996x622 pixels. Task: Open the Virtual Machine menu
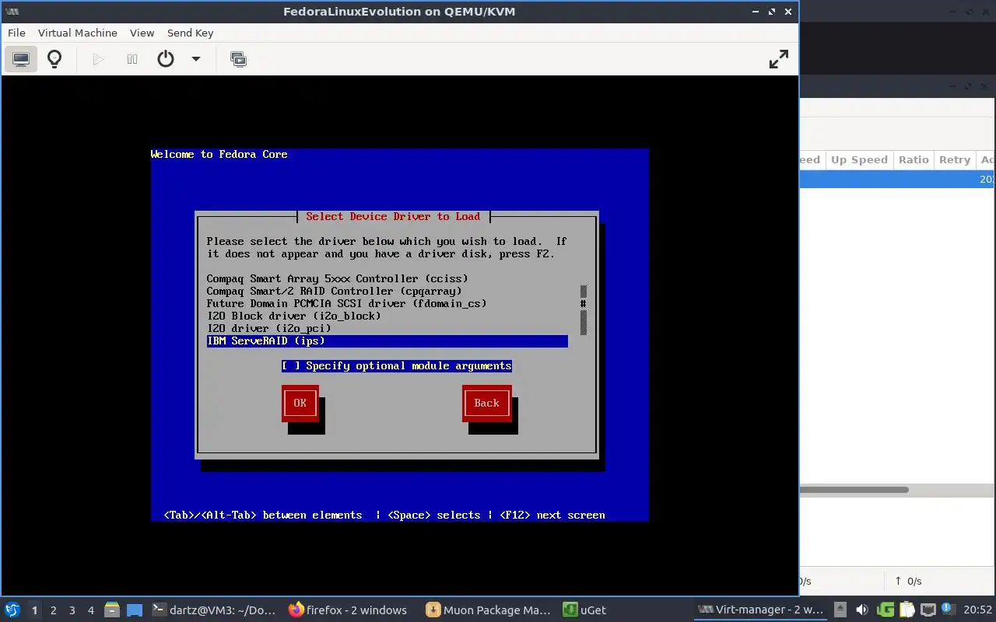point(78,33)
